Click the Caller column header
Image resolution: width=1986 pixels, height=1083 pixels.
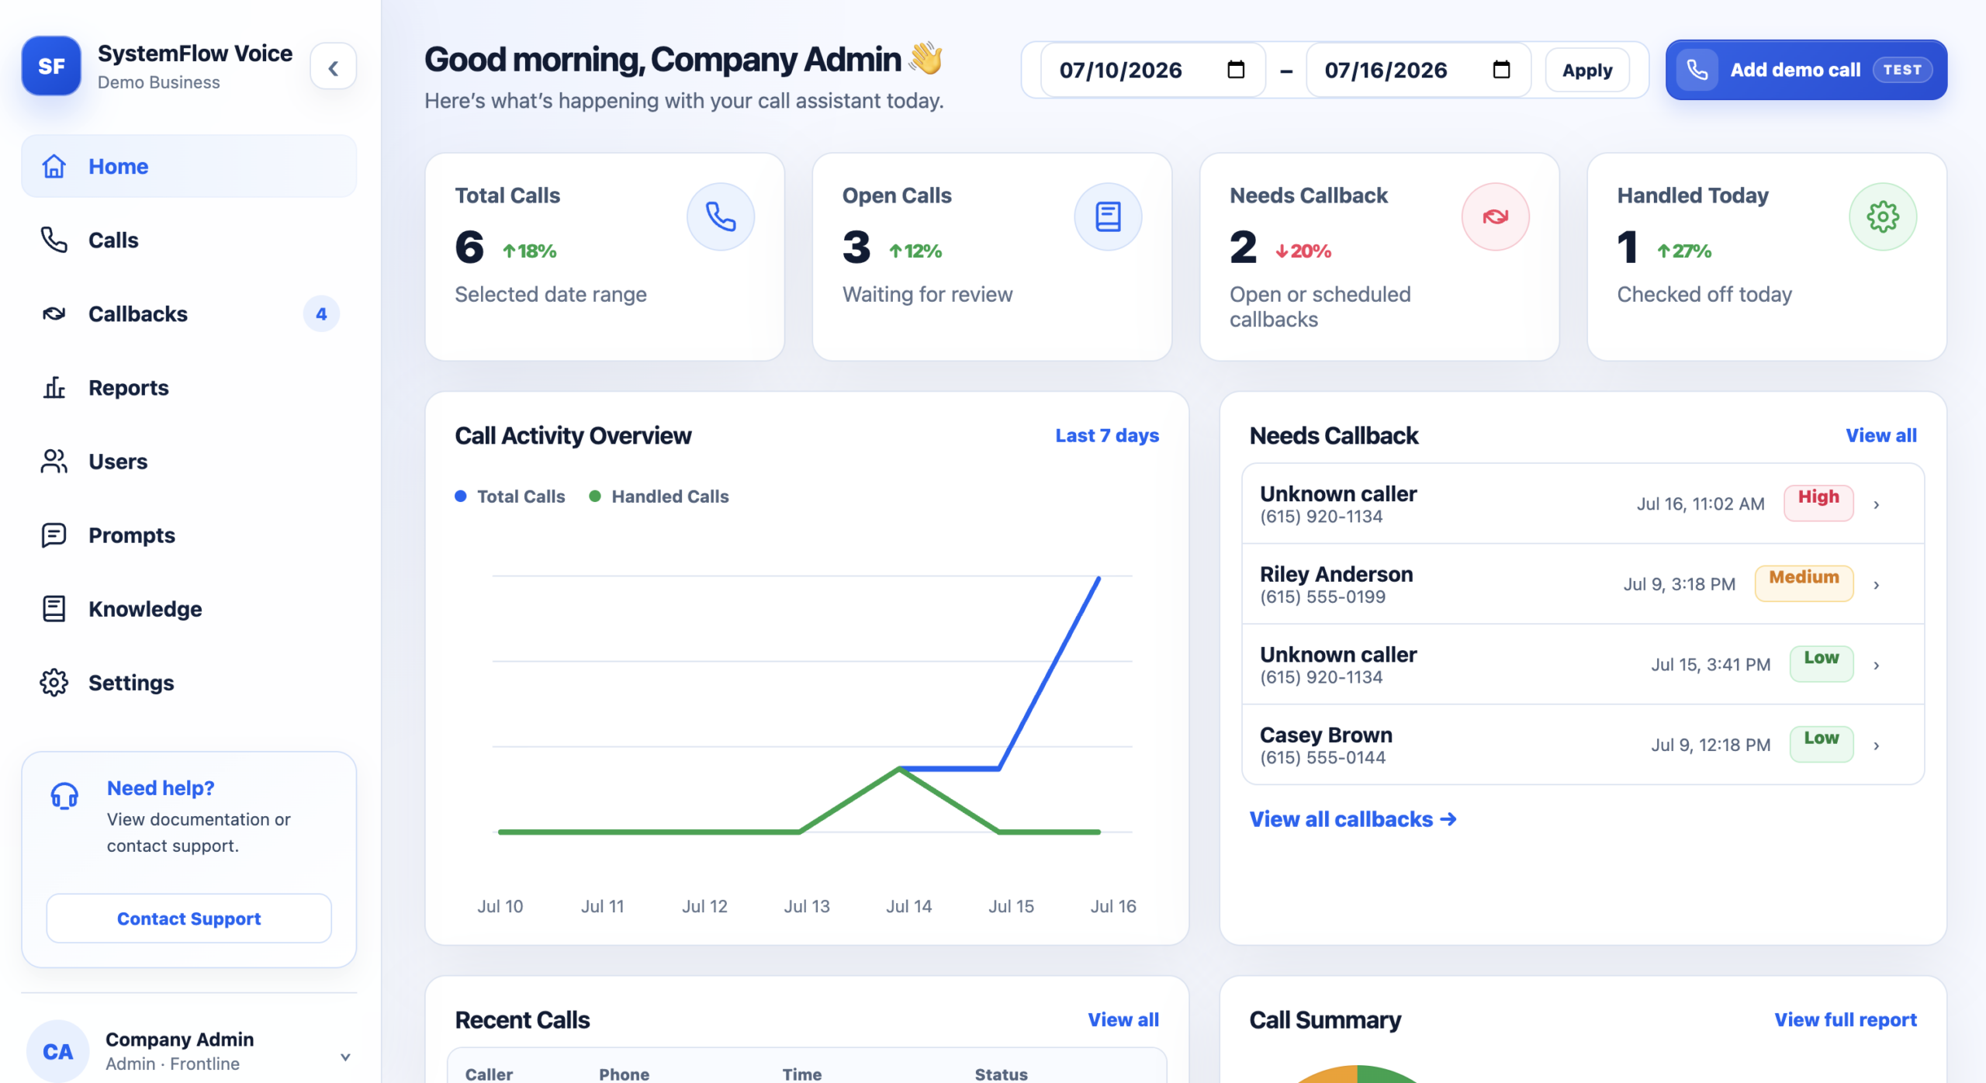coord(489,1074)
